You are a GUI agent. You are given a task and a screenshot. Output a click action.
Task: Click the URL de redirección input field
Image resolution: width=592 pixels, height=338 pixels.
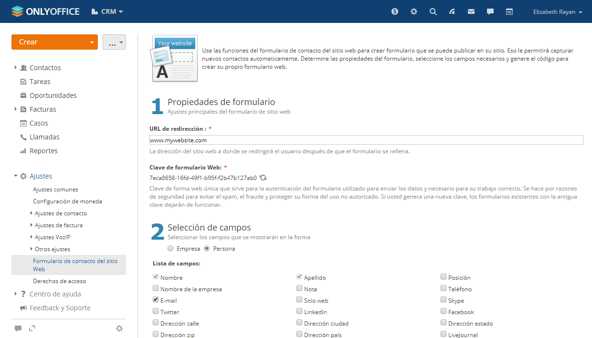click(x=366, y=140)
